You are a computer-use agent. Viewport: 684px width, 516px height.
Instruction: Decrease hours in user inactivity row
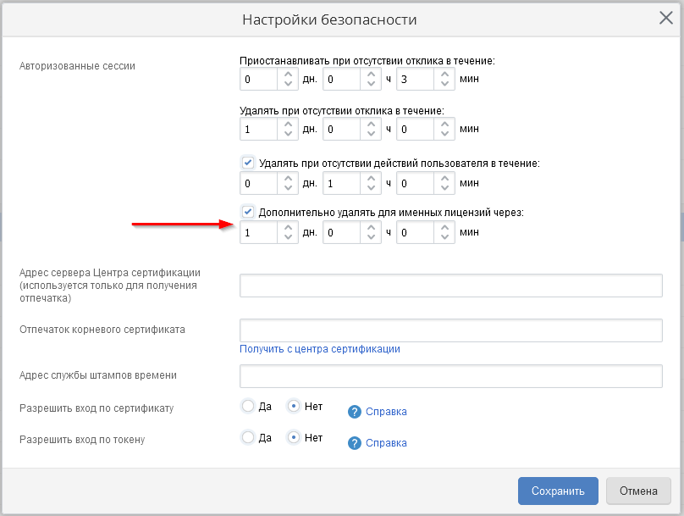pos(371,188)
